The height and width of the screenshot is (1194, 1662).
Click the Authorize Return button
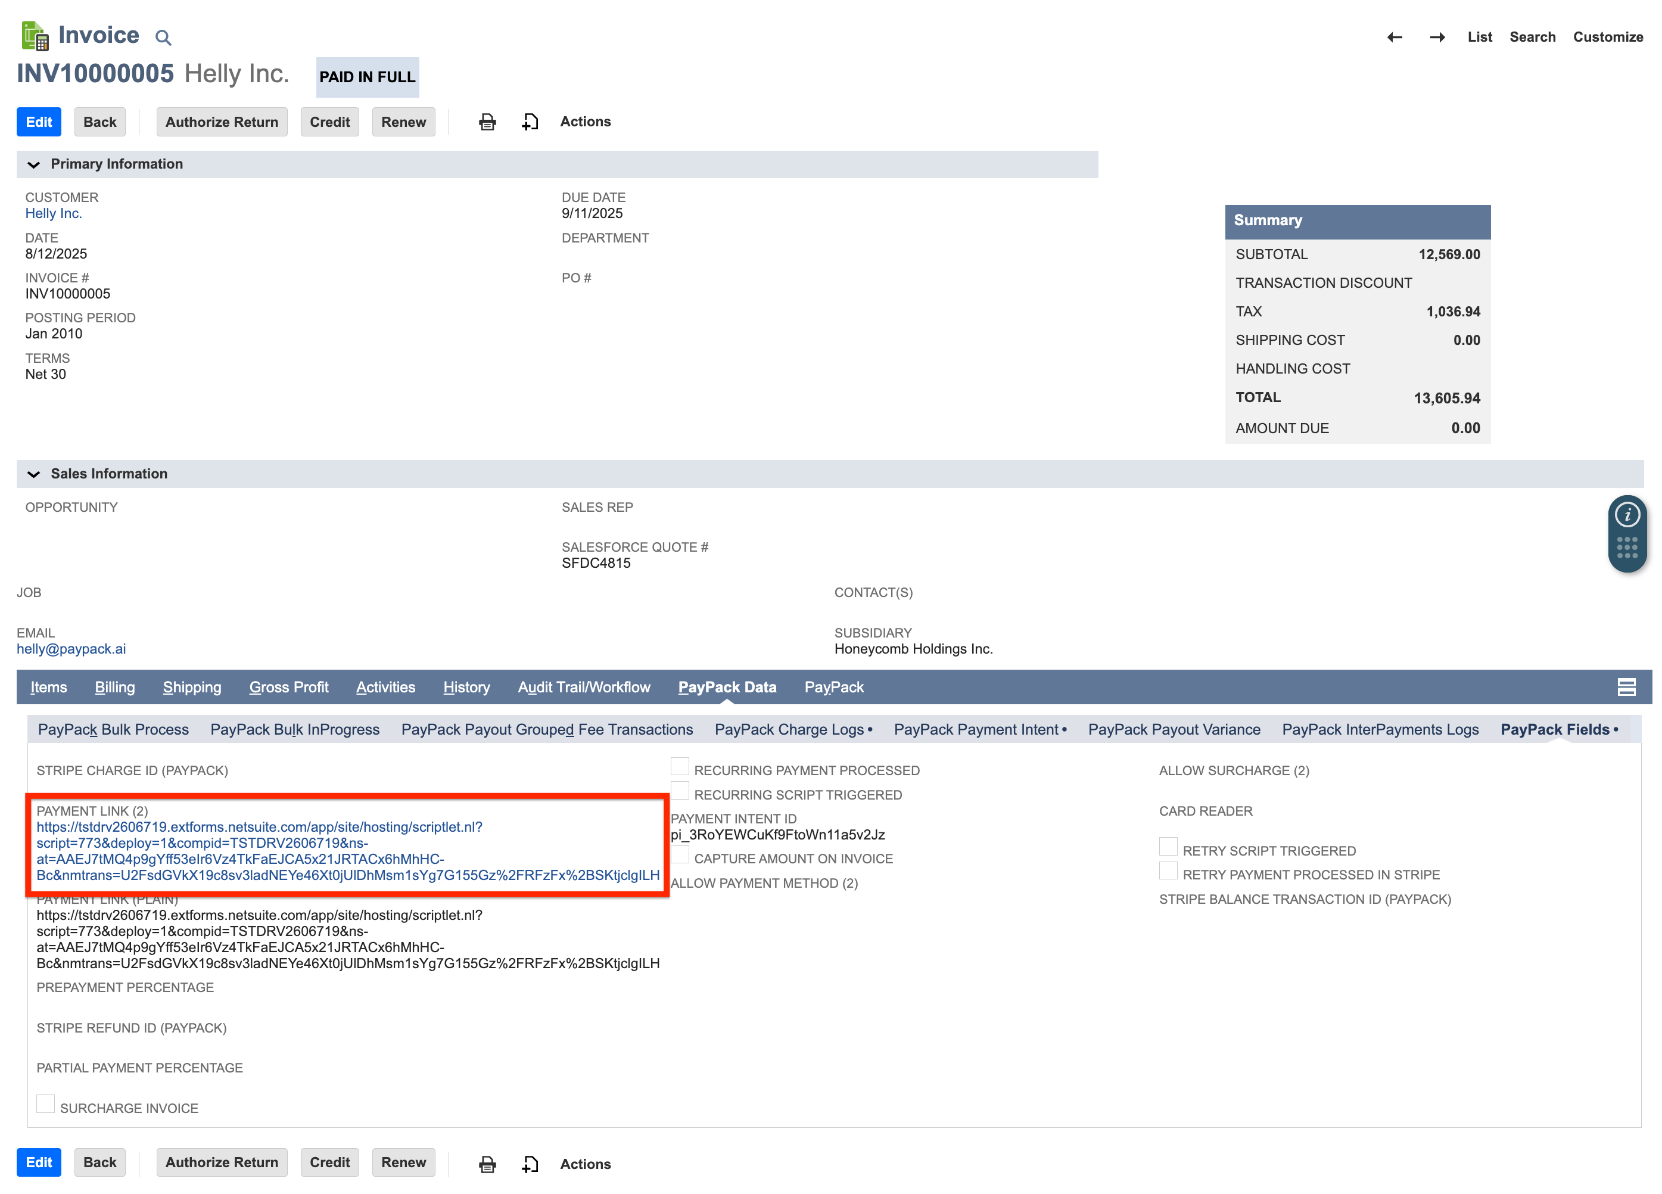(222, 122)
